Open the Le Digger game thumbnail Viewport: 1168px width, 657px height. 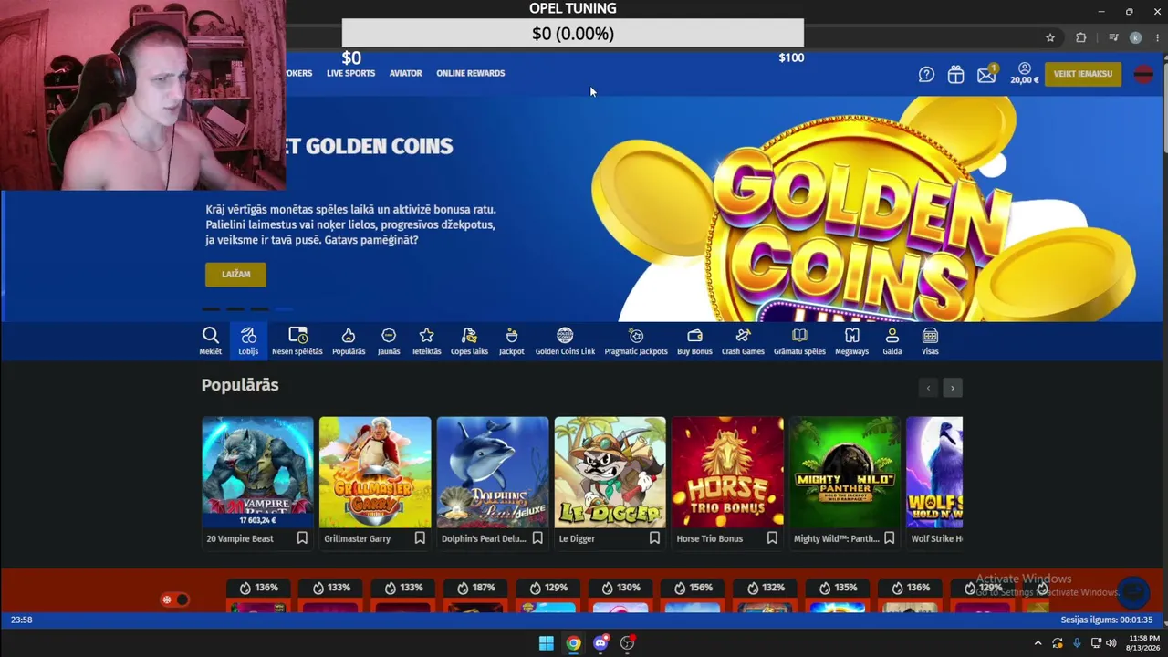tap(610, 473)
